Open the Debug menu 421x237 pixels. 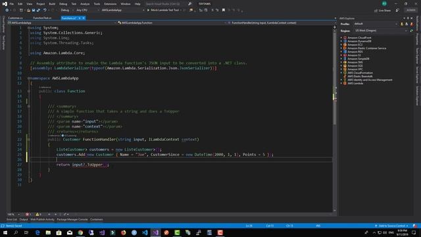click(x=63, y=4)
